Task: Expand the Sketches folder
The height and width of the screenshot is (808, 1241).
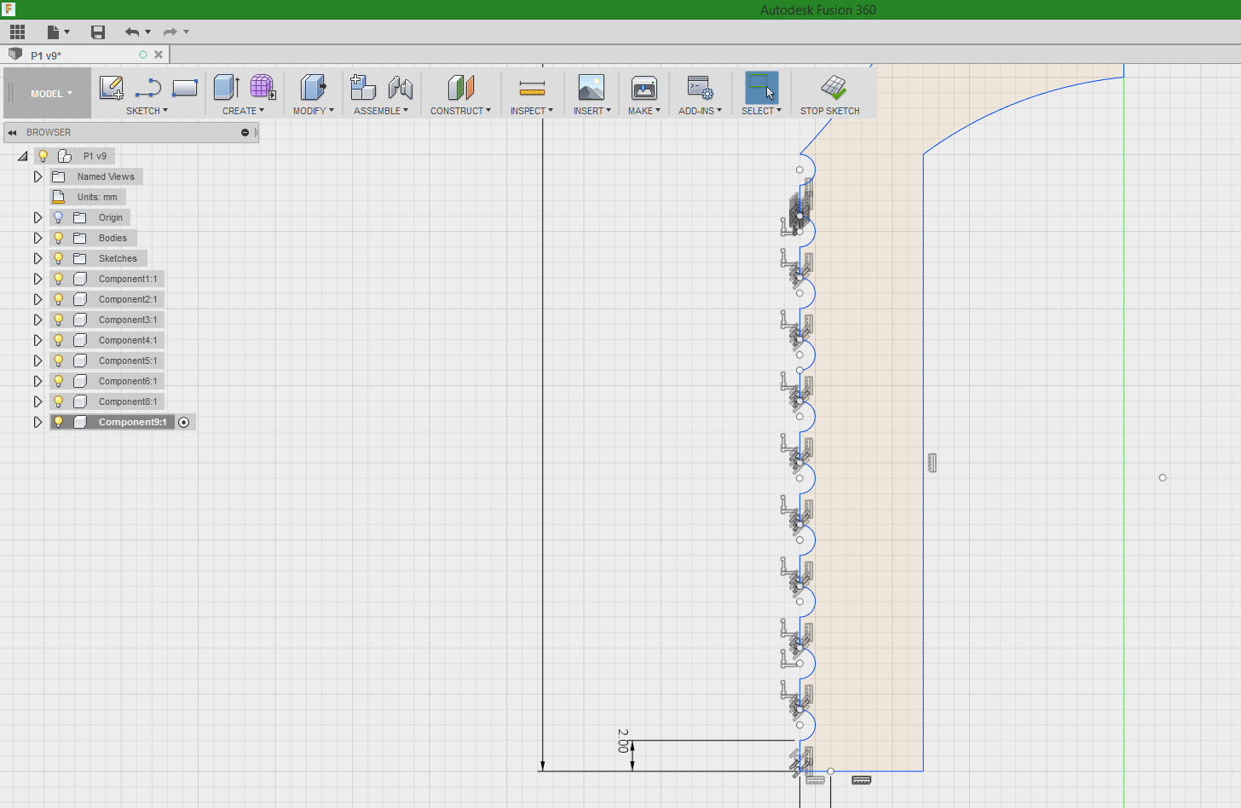Action: pyautogui.click(x=38, y=258)
